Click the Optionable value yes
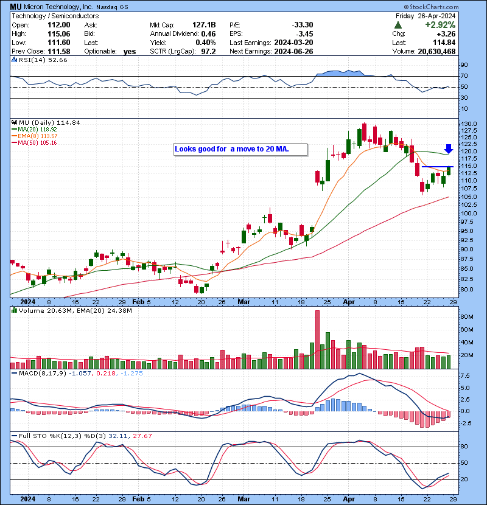Image resolution: width=487 pixels, height=505 pixels. pyautogui.click(x=130, y=52)
